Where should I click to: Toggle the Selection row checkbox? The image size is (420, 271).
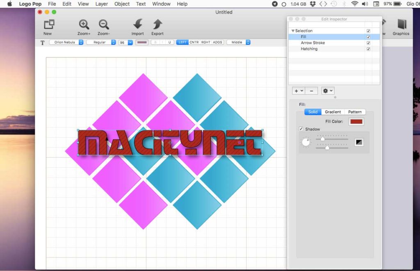(368, 31)
